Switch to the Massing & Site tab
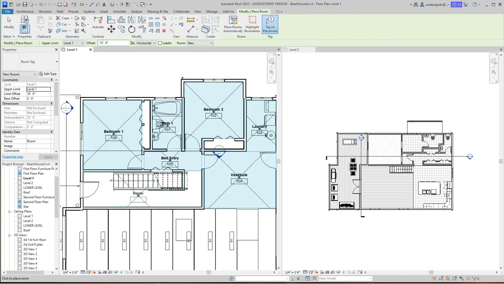 click(x=157, y=11)
